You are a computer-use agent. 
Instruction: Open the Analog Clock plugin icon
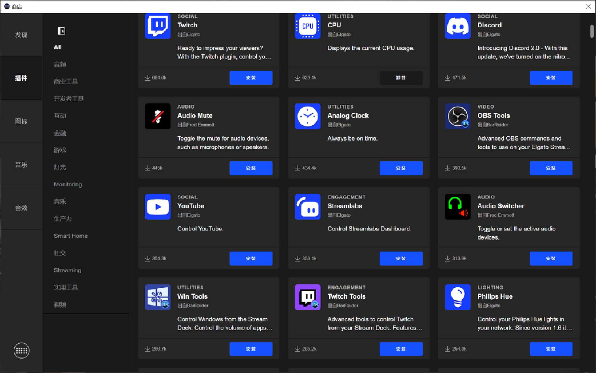[308, 116]
